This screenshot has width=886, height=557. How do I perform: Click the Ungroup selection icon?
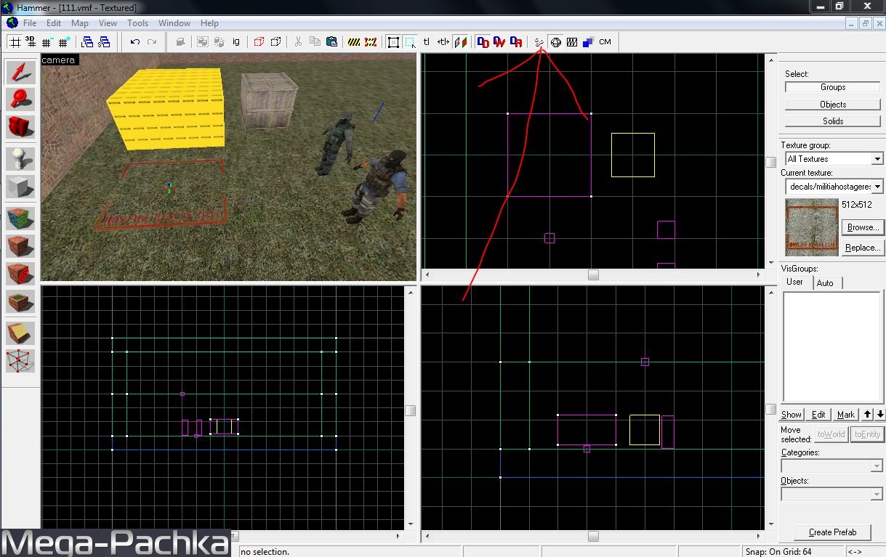coord(220,42)
